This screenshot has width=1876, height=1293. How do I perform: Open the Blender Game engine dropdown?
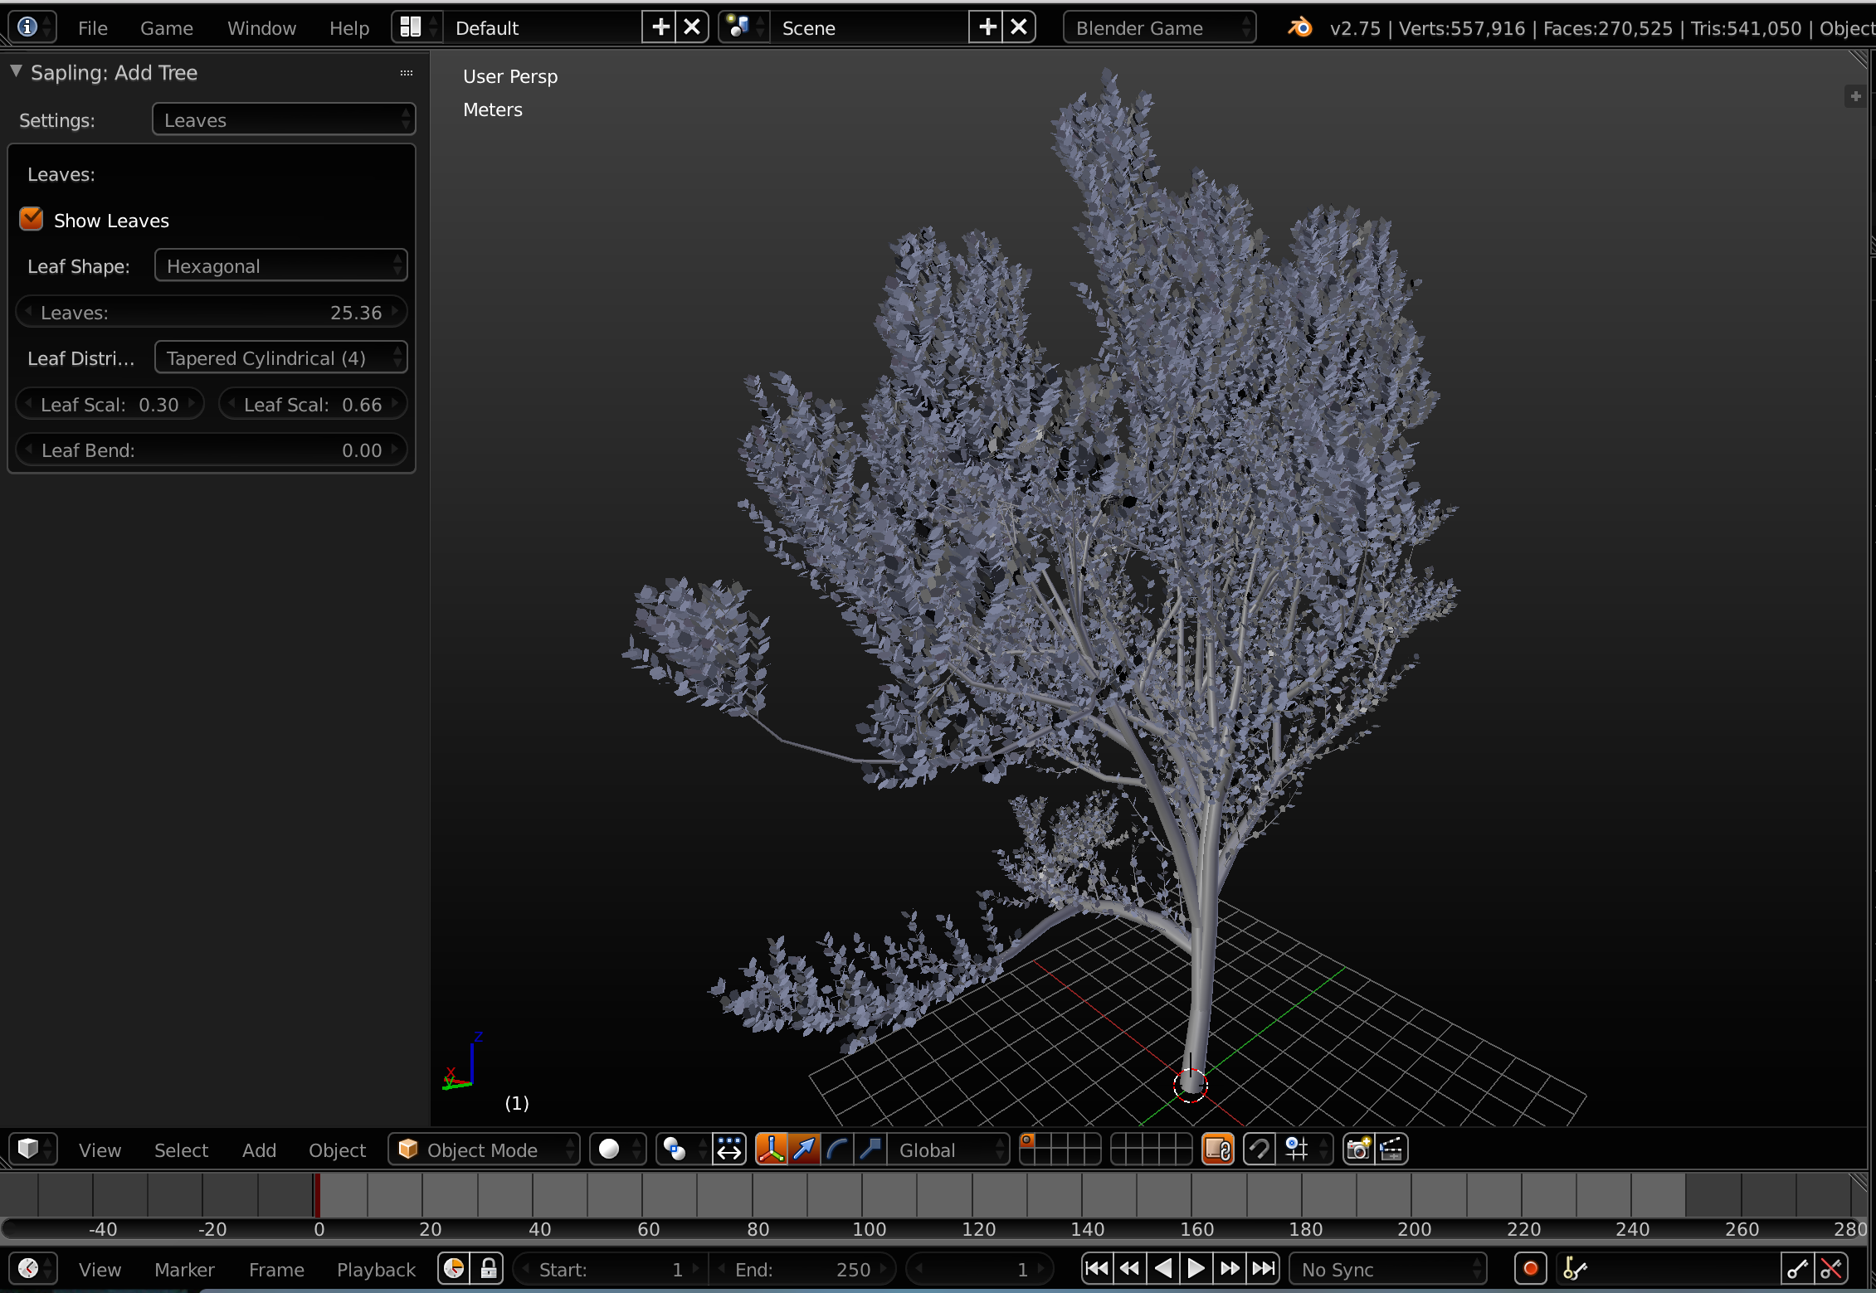point(1159,27)
